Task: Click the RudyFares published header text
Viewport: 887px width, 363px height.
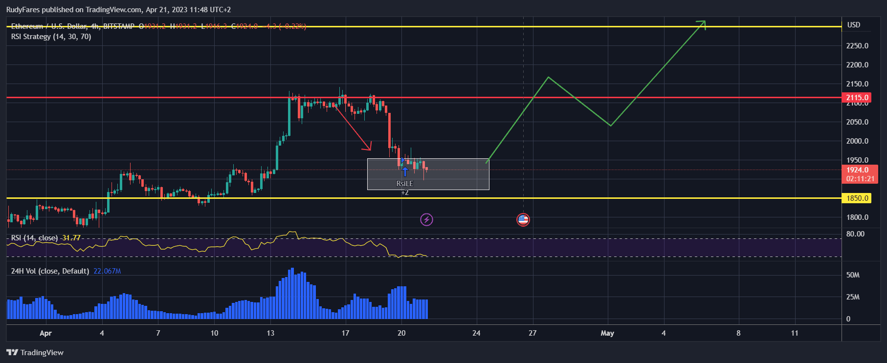Action: (118, 9)
